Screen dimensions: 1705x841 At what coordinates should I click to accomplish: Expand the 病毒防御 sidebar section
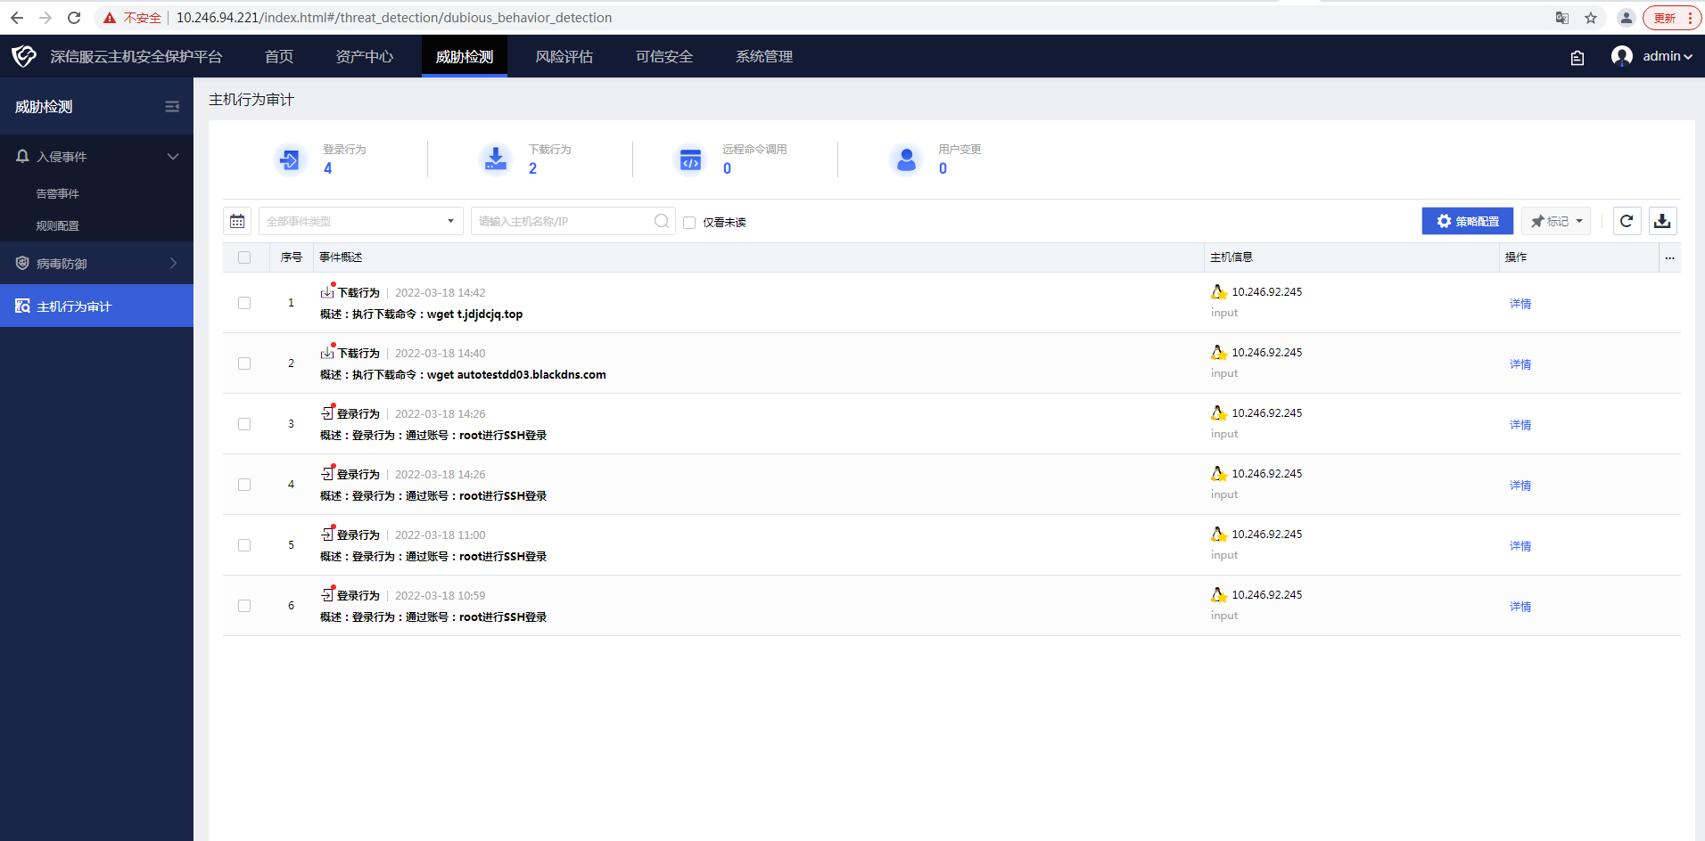pyautogui.click(x=173, y=263)
